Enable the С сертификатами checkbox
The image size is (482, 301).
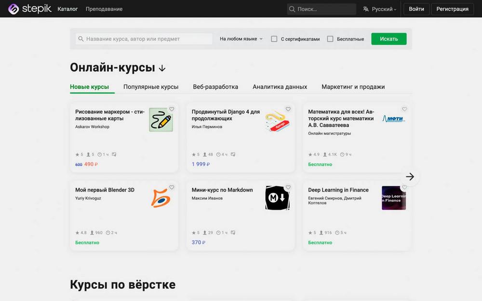point(274,39)
